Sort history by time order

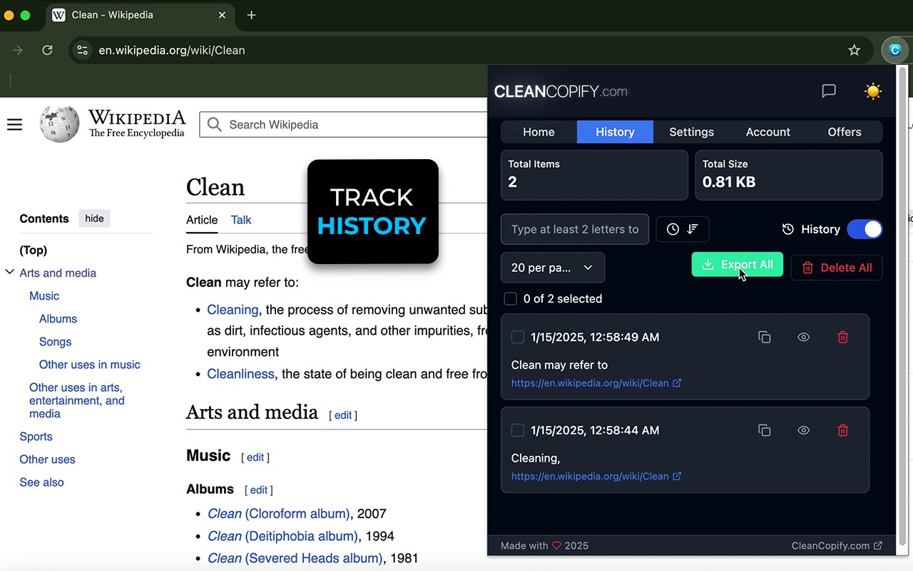(x=683, y=229)
